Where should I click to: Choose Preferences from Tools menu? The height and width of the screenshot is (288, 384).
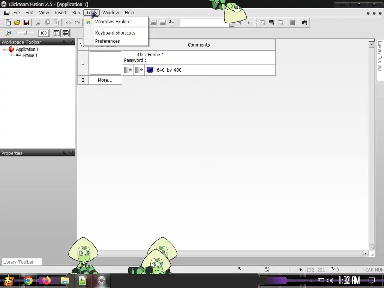tap(116, 41)
